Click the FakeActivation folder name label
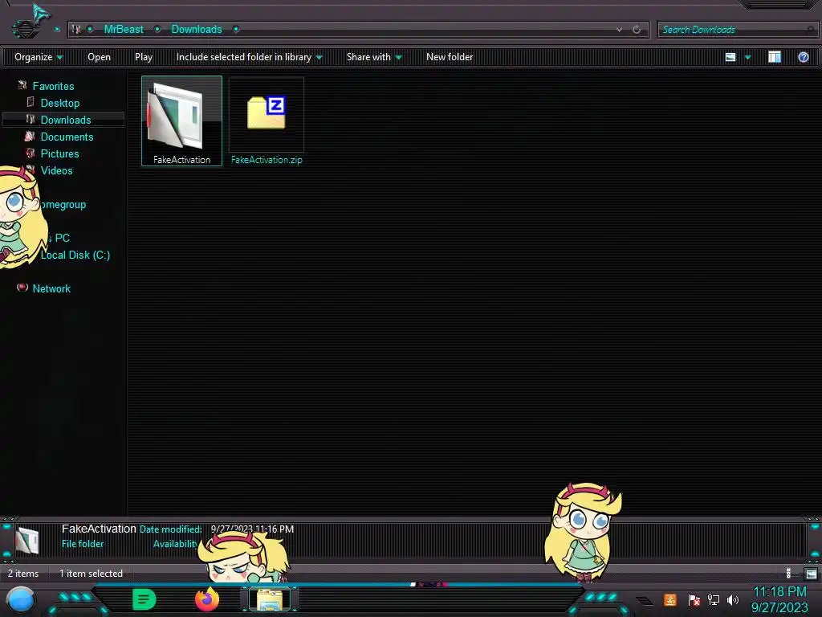Viewport: 822px width, 617px height. [x=181, y=160]
